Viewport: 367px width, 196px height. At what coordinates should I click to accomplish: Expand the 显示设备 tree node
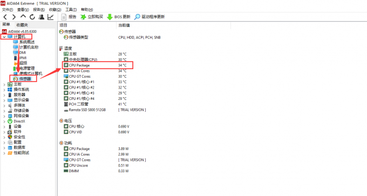point(4,100)
